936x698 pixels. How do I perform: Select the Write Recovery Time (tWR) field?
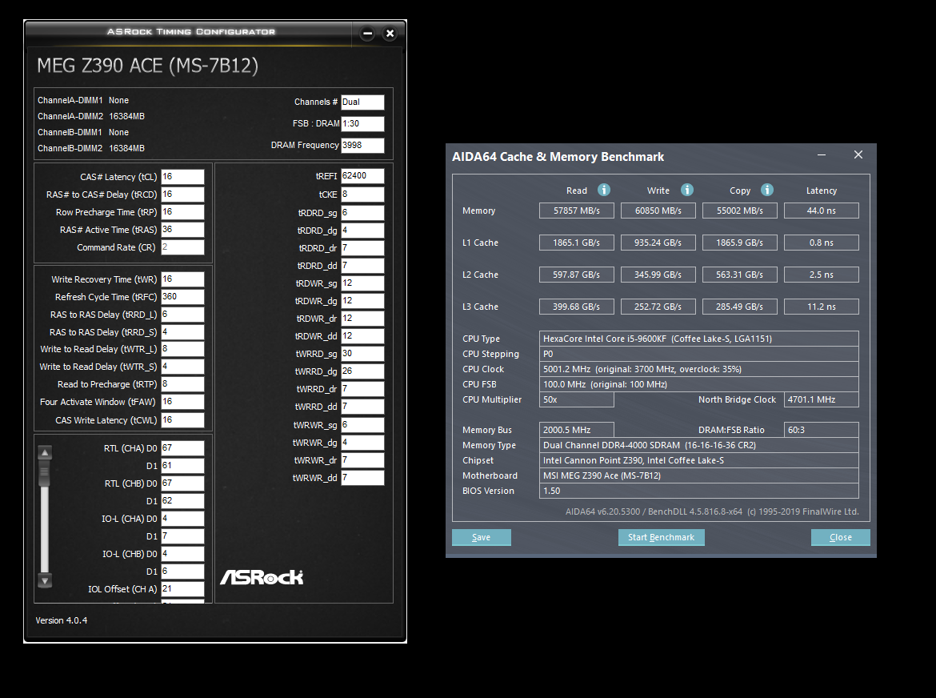click(x=182, y=279)
